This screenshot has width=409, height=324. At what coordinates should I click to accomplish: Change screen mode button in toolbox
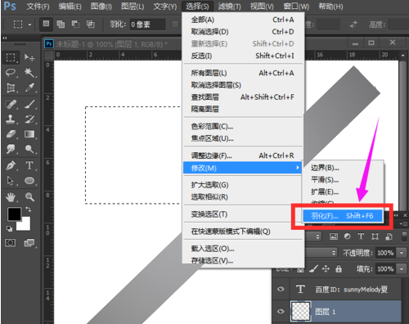[x=29, y=243]
